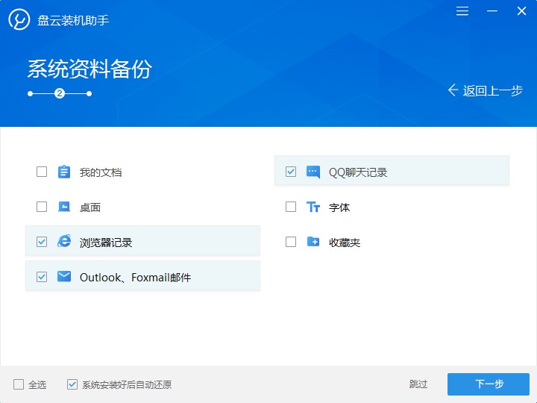Click the 收藏夹 favorites folder icon
Viewport: 537px width, 403px height.
[313, 242]
